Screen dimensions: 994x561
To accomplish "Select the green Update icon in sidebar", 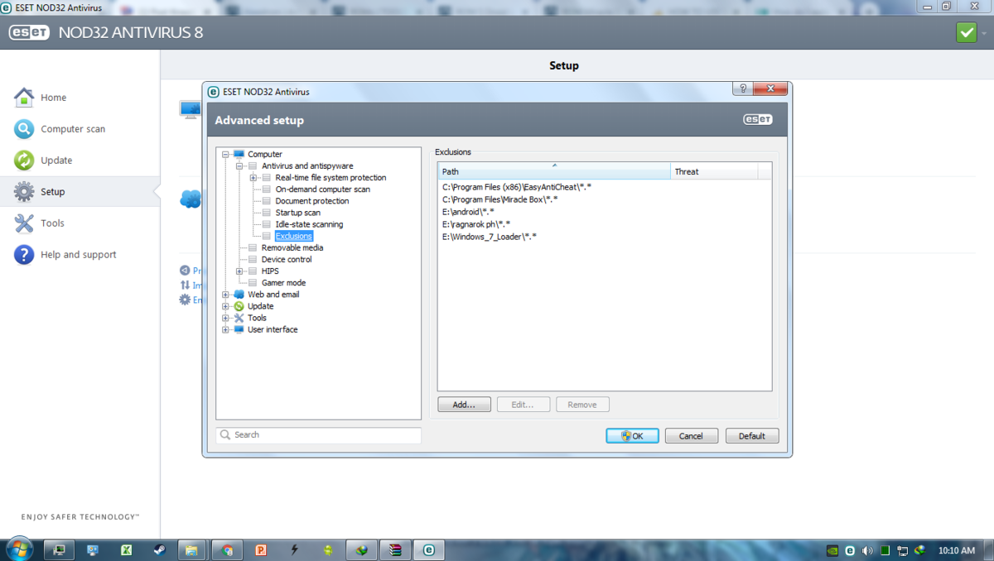I will tap(24, 160).
